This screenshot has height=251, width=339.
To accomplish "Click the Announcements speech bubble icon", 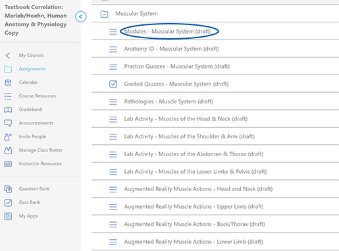I will [8, 123].
